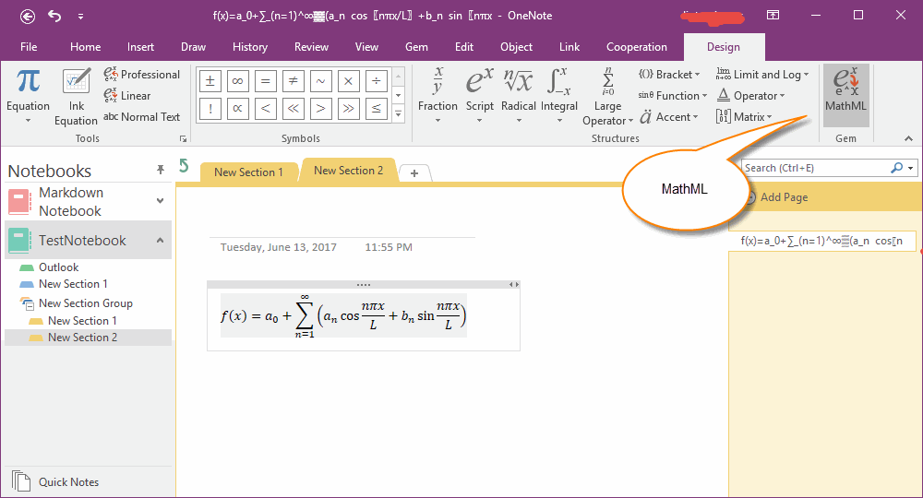The width and height of the screenshot is (923, 498).
Task: Insert the infinity symbol
Action: pos(238,81)
